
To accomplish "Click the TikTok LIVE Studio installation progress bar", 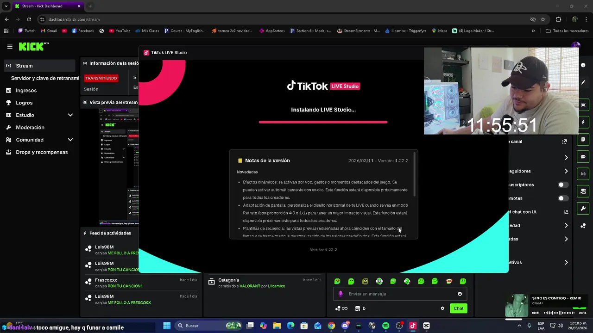I will (x=323, y=122).
